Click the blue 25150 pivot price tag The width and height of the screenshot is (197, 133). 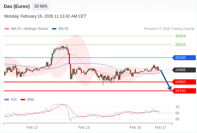pos(184,58)
